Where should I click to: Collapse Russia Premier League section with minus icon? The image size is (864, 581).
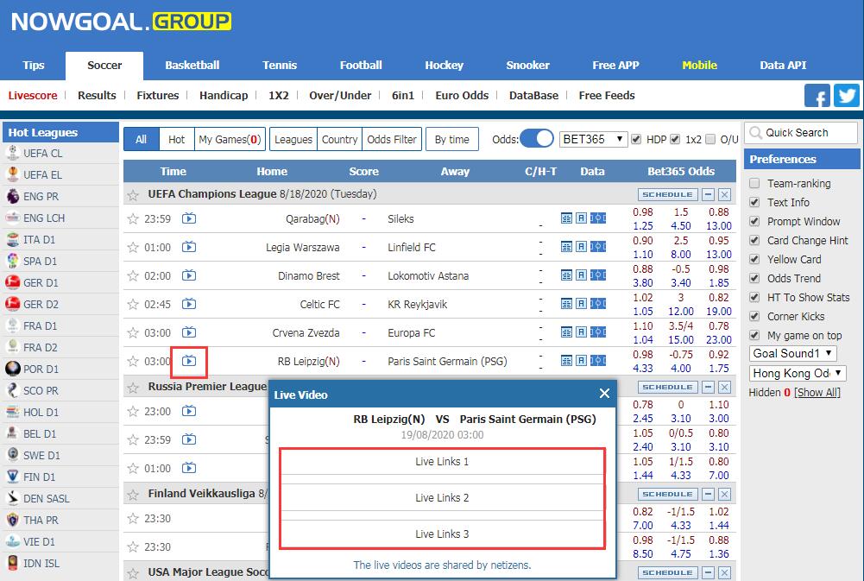pyautogui.click(x=709, y=387)
